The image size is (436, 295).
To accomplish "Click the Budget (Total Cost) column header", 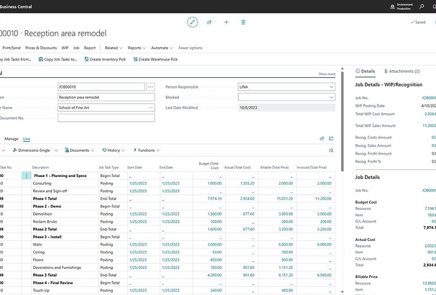I will 209,166.
